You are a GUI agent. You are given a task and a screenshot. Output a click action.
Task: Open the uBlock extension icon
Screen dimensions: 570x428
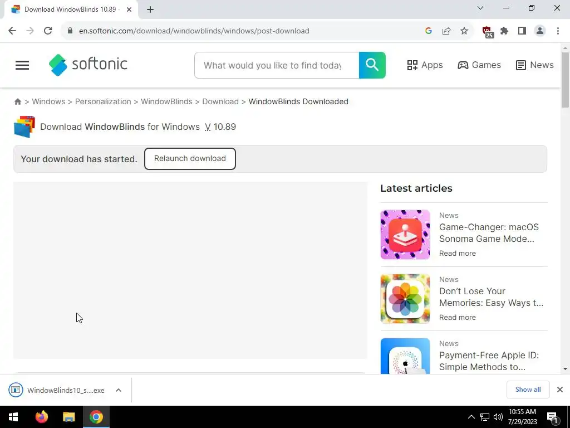click(x=488, y=32)
